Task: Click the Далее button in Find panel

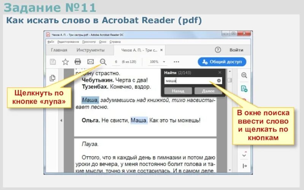Action: coord(208,91)
